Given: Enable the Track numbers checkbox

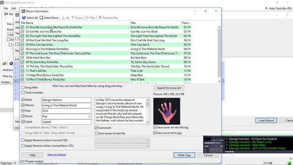Looking at the screenshot, I should pyautogui.click(x=23, y=93).
